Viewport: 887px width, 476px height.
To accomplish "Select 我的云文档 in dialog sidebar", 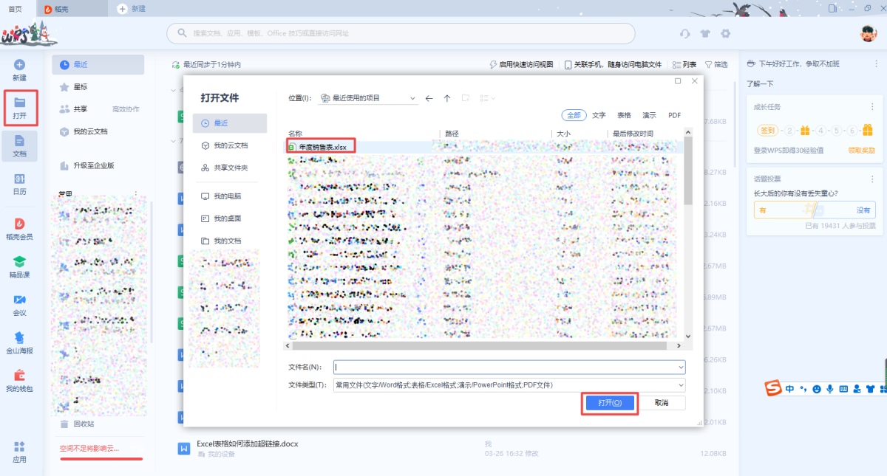I will pos(231,145).
